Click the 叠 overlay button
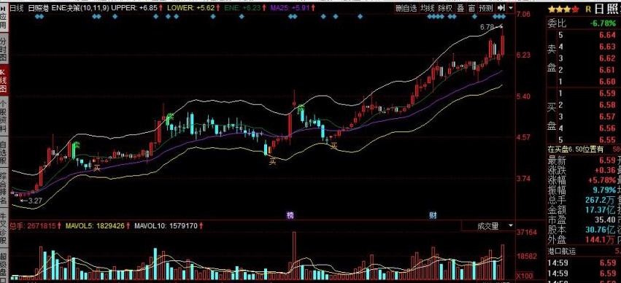Image resolution: width=621 pixels, height=283 pixels. click(x=460, y=8)
